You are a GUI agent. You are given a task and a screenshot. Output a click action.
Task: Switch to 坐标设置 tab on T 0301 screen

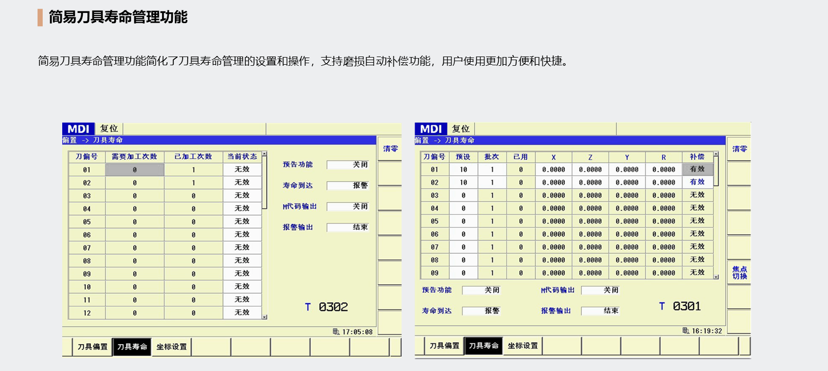pyautogui.click(x=523, y=346)
